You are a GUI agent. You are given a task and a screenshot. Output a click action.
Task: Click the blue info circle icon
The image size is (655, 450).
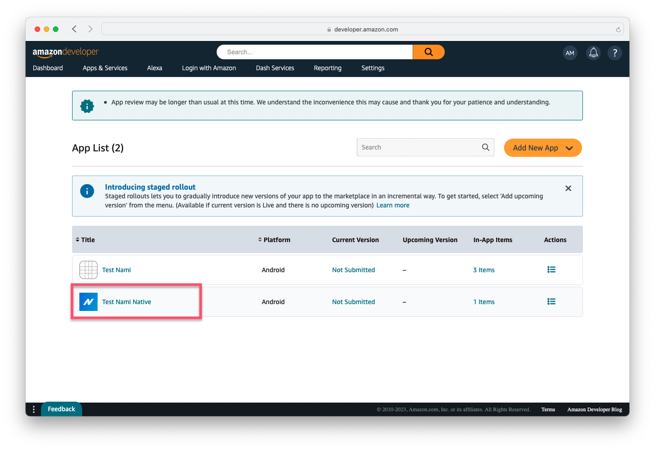[x=87, y=191]
